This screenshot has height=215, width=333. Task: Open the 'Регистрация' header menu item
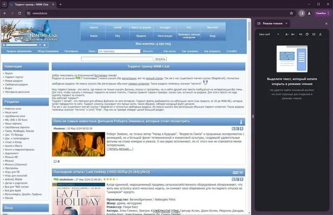point(165,36)
